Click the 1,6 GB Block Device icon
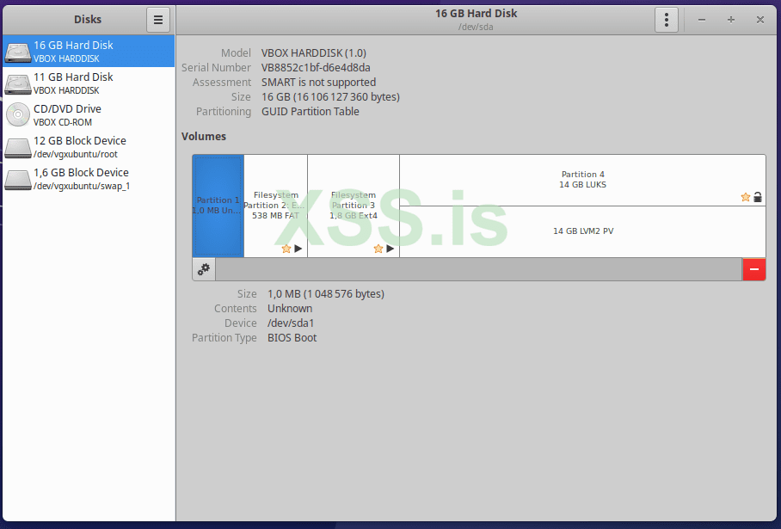The height and width of the screenshot is (529, 781). coord(18,179)
